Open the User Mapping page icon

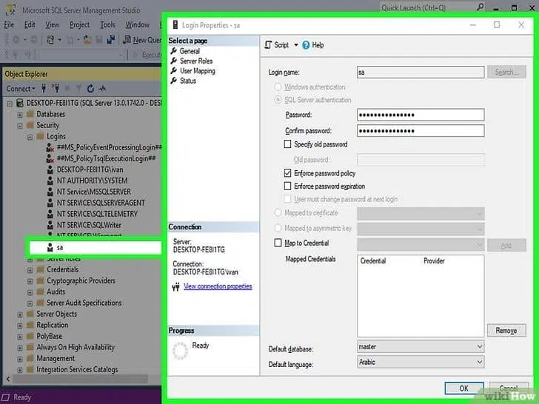point(174,71)
